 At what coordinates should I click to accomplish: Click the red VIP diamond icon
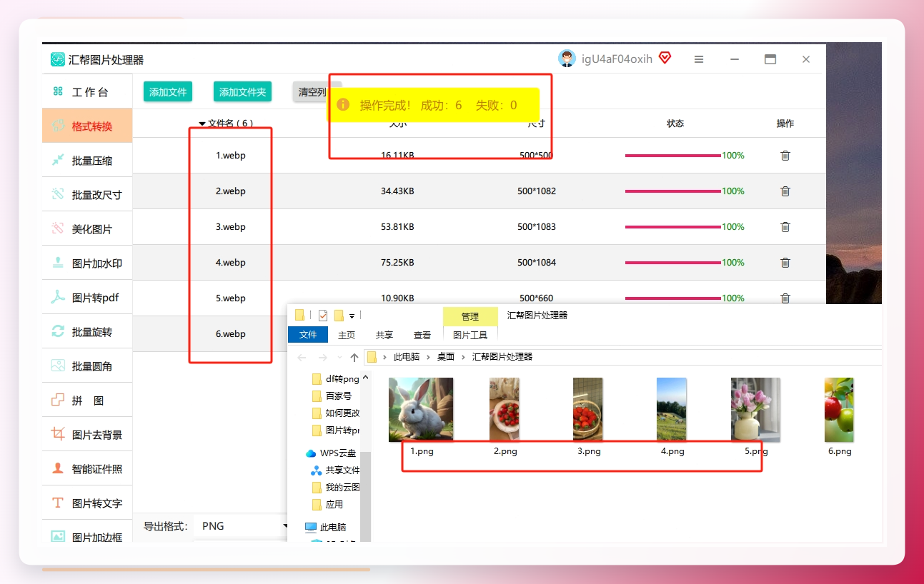click(665, 58)
